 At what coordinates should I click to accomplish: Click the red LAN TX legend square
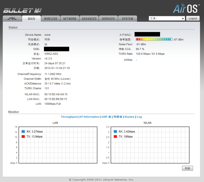point(23,136)
